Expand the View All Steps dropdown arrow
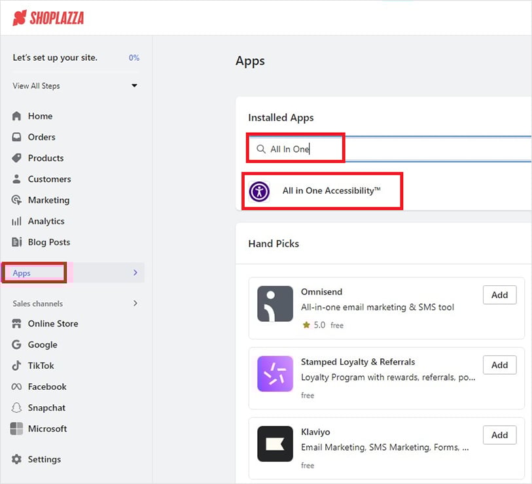Viewport: 532px width, 484px height. tap(134, 86)
